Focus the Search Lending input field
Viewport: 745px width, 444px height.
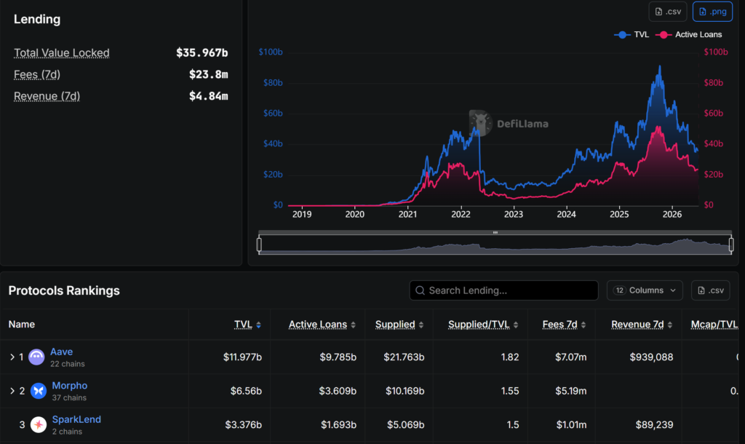[x=503, y=290]
